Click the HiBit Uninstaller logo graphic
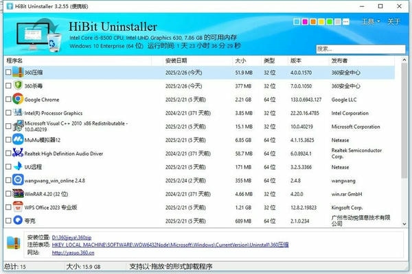The height and width of the screenshot is (274, 412). tap(39, 35)
